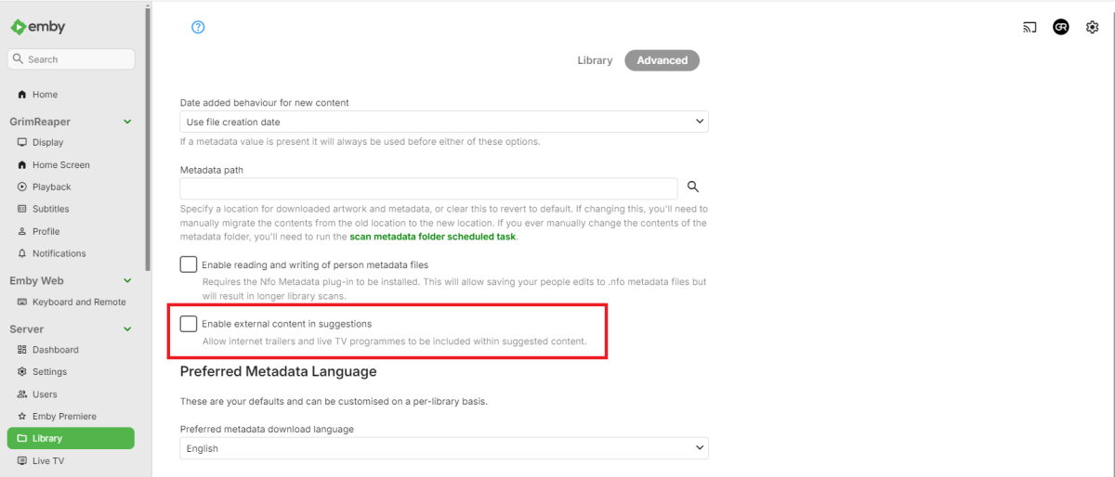Select the Advanced tab
Image resolution: width=1115 pixels, height=477 pixels.
point(662,60)
